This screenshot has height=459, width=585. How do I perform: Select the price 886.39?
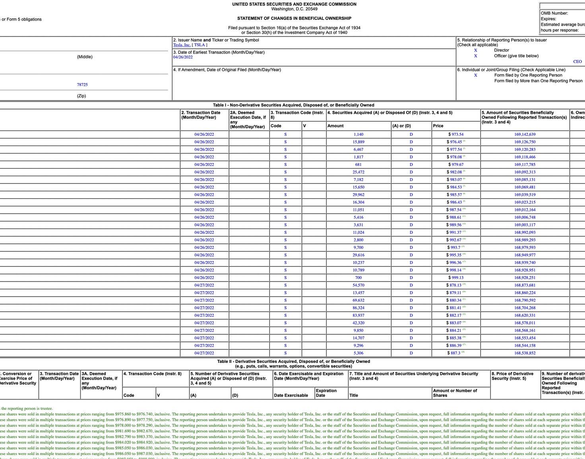[x=456, y=346]
